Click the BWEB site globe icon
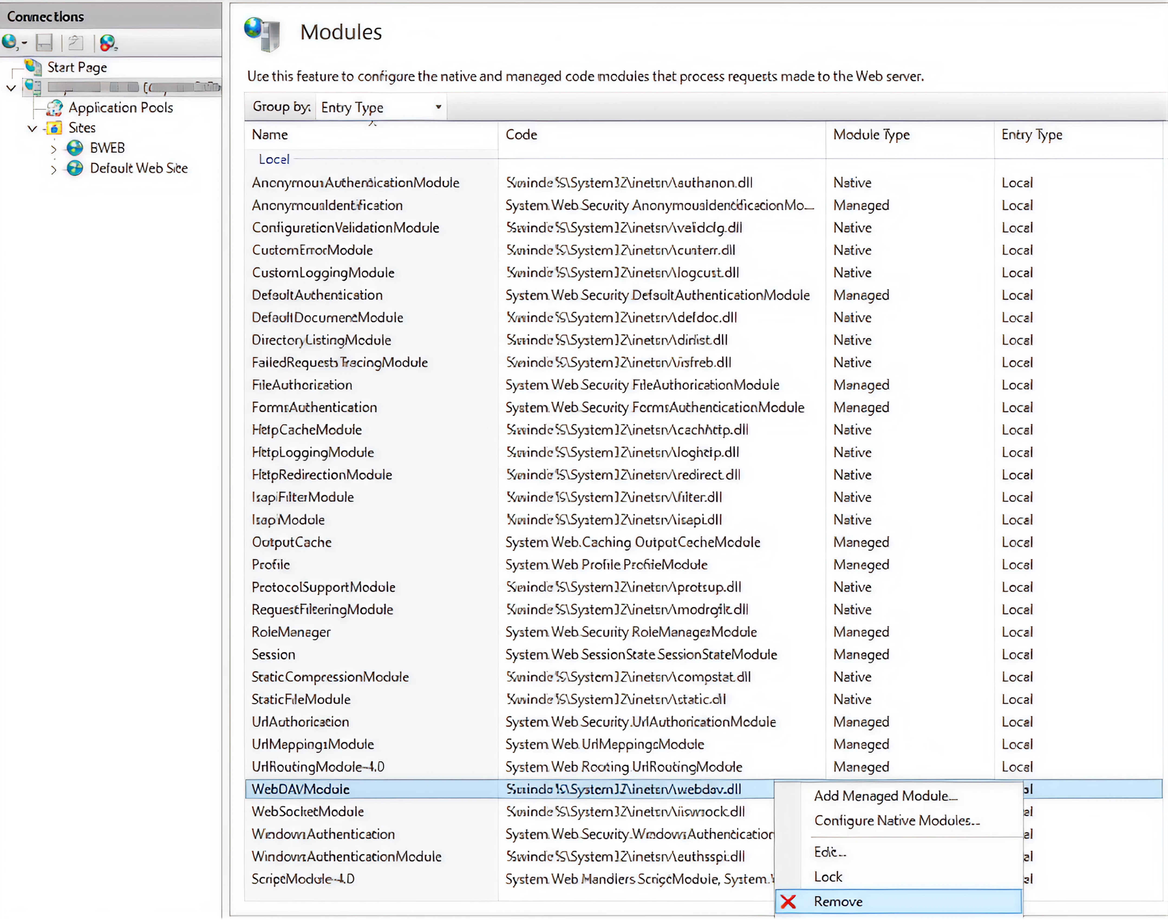The image size is (1168, 920). tap(75, 148)
